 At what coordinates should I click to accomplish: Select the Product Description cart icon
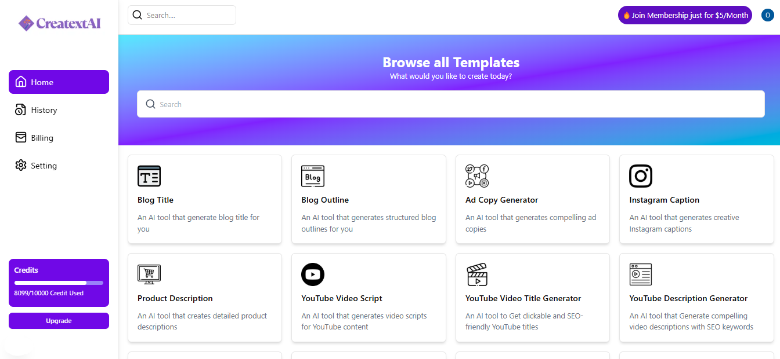coord(149,274)
